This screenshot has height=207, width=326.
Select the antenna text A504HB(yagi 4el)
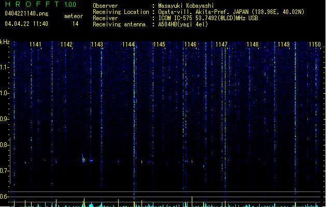click(183, 24)
